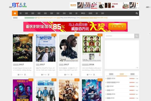Image resolution: width=151 pixels, height=101 pixels.
Task: Open the PREACHER poster
Action: pos(23,90)
